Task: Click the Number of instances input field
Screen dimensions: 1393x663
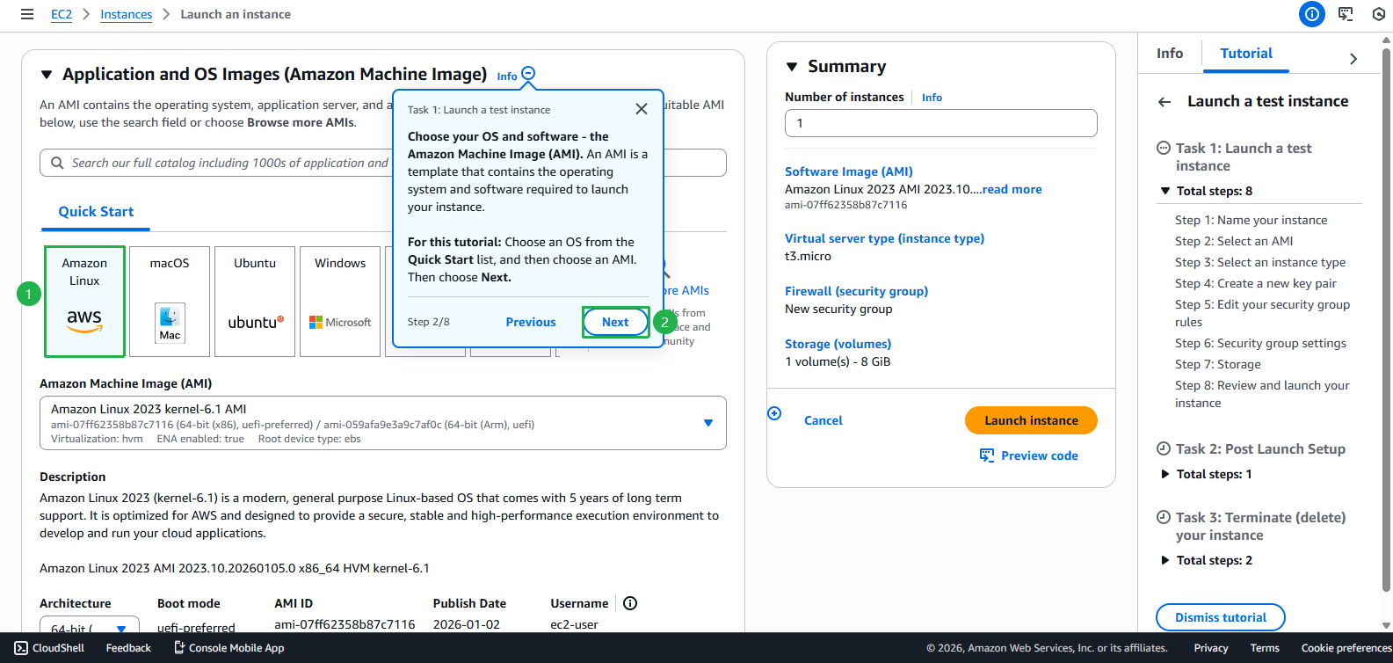Action: (940, 123)
